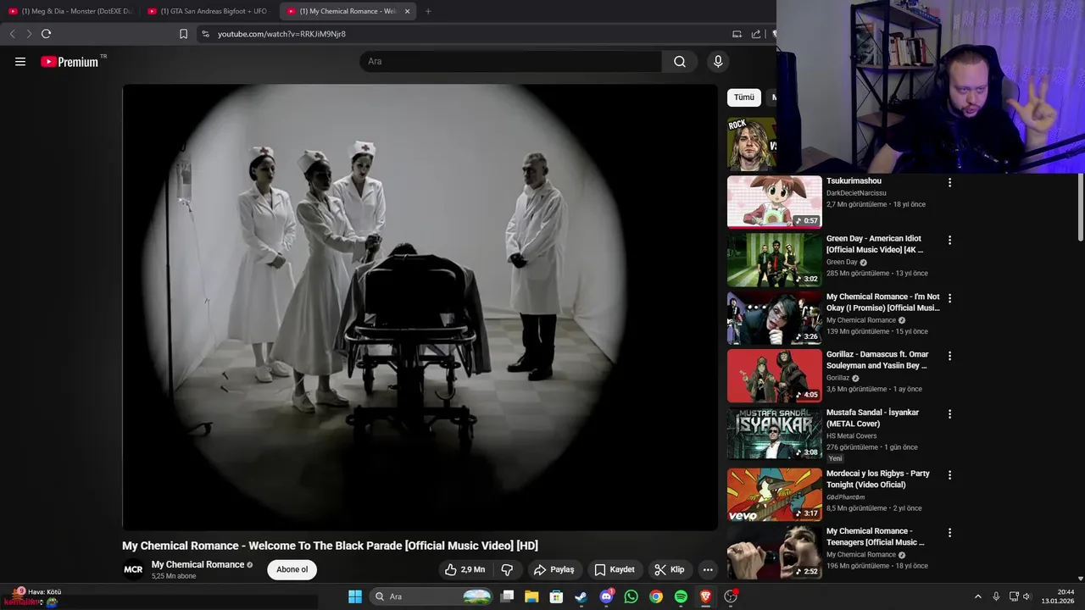Click the taskbar 'Ara' search box
The height and width of the screenshot is (610, 1085).
(433, 596)
